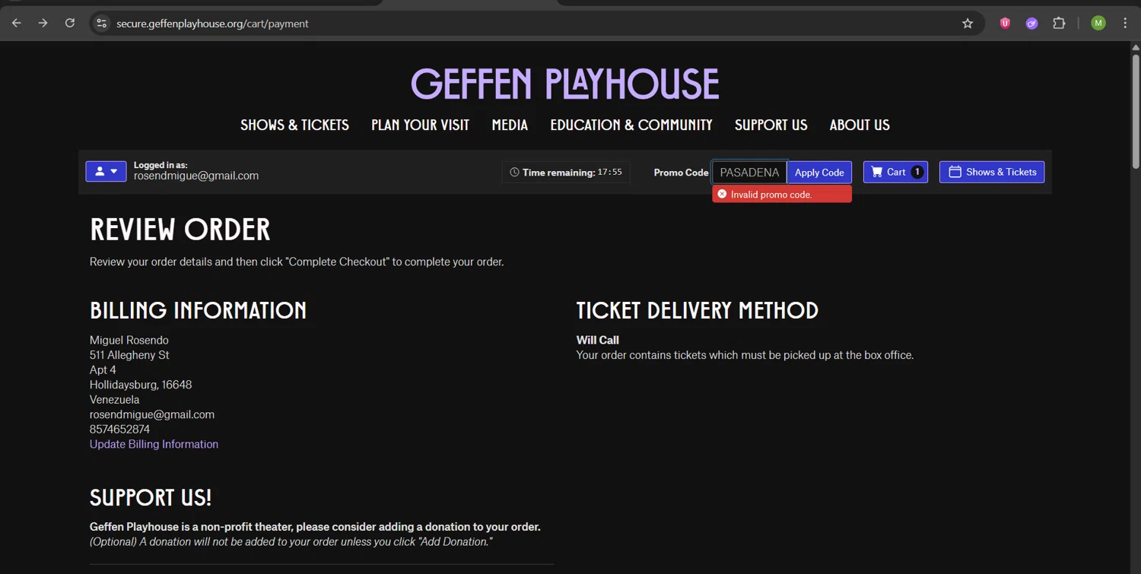Click the Billing Information heading
Screen dimensions: 1141x574
pos(199,310)
